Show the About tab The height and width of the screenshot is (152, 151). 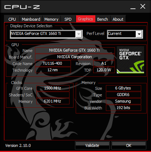point(118,19)
